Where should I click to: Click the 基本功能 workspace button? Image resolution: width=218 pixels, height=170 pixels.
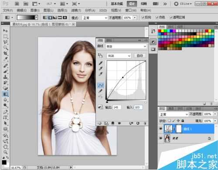point(117,4)
